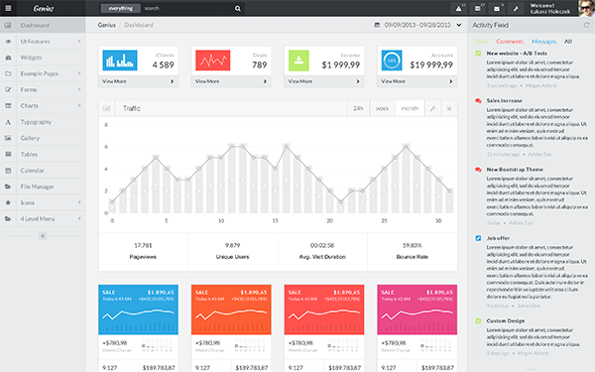Open the mail envelope icon in header

pos(497,8)
